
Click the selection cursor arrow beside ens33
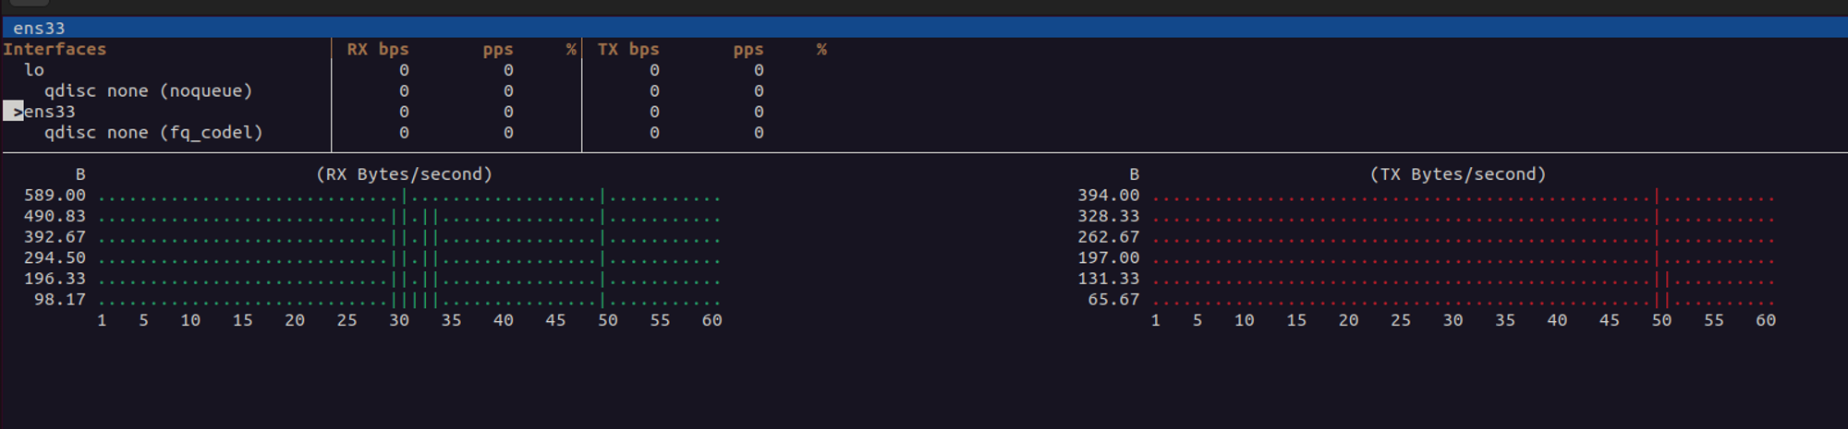point(14,112)
